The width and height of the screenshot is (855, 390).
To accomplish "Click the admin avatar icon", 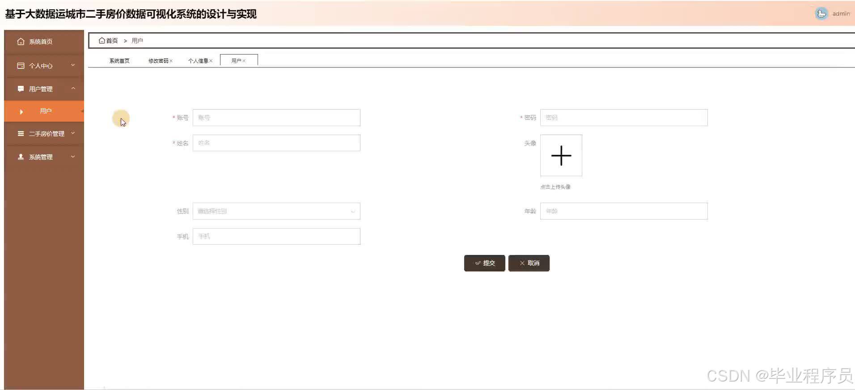I will tap(821, 14).
